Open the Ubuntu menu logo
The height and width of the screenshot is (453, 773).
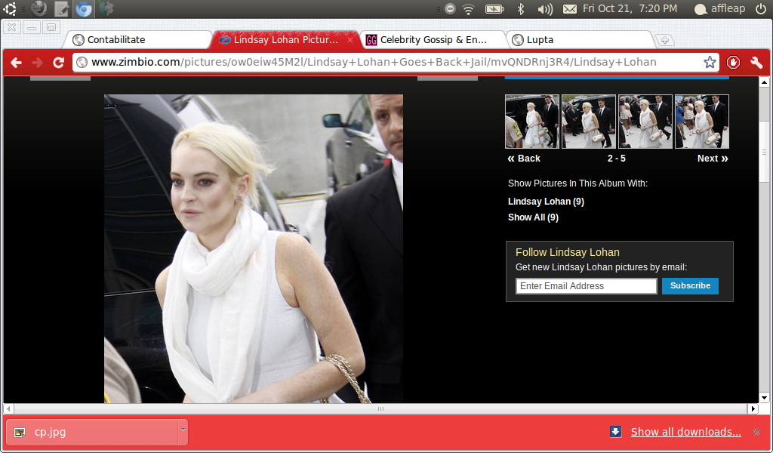11,8
